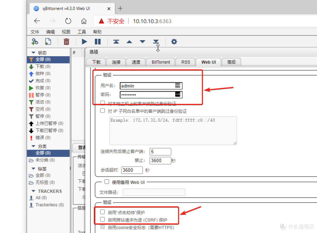Image resolution: width=317 pixels, height=233 pixels.
Task: Move torrent to bottom of queue
Action: coord(156,41)
